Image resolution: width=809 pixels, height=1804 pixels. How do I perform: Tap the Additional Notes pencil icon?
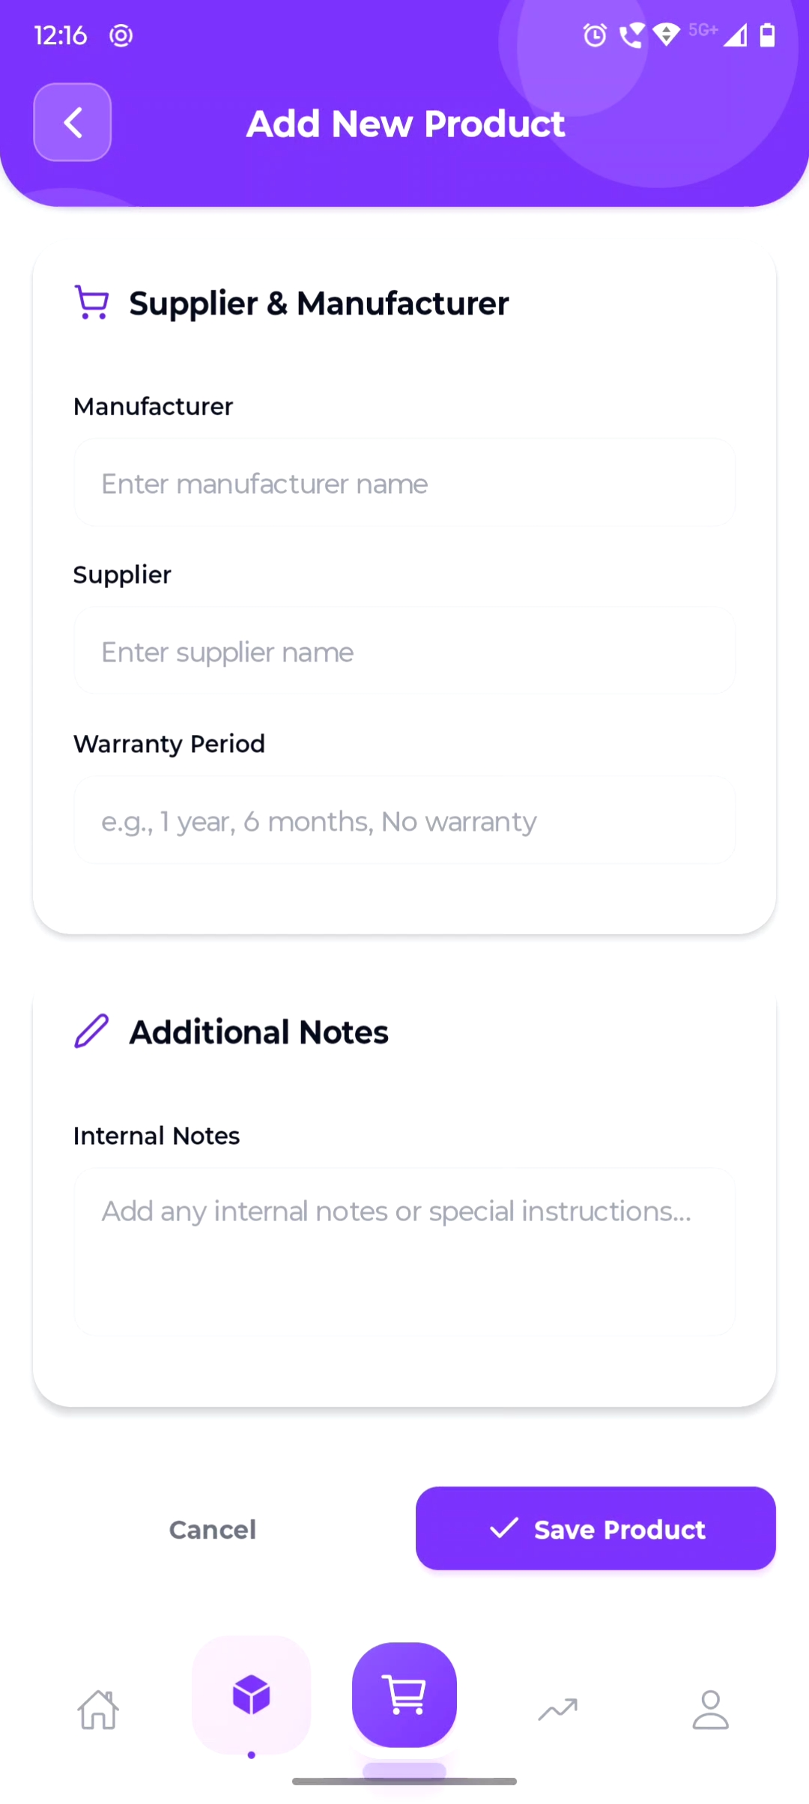point(92,1032)
